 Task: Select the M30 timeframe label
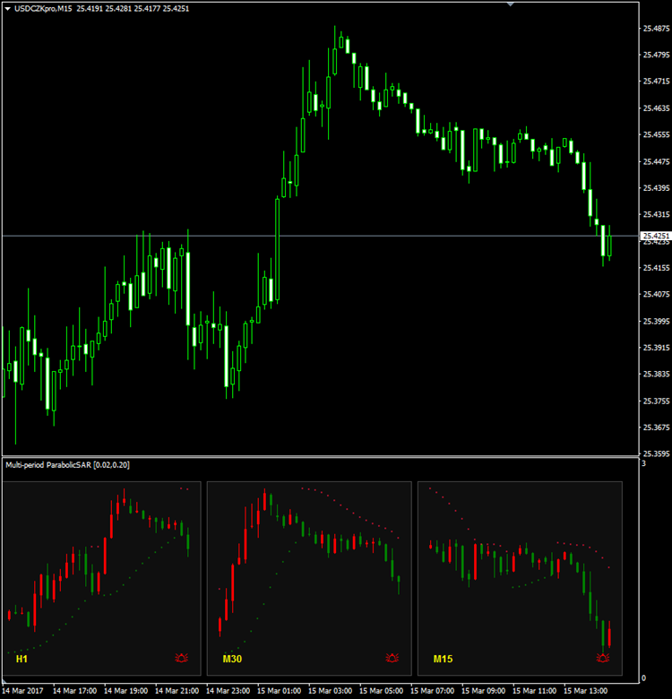click(x=232, y=659)
